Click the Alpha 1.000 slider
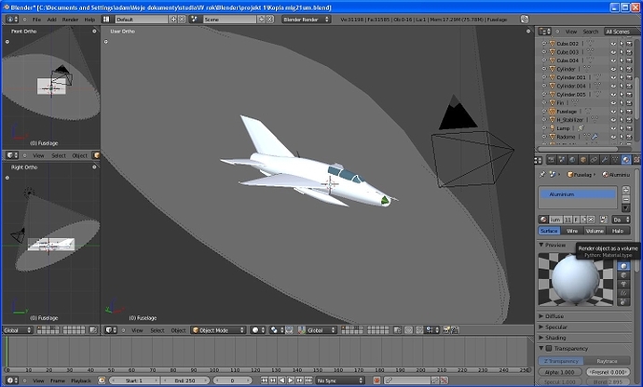 click(x=560, y=372)
